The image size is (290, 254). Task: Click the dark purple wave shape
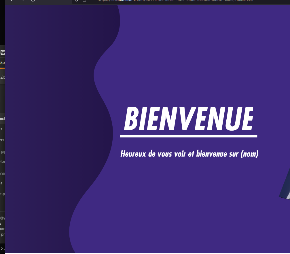pos(56,129)
